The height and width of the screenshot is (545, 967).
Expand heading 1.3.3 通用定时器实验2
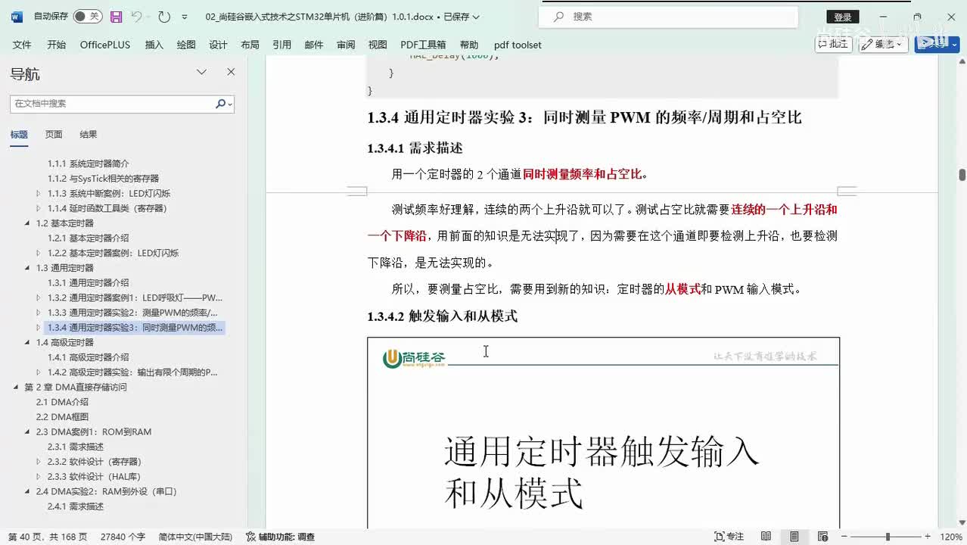[x=39, y=313]
